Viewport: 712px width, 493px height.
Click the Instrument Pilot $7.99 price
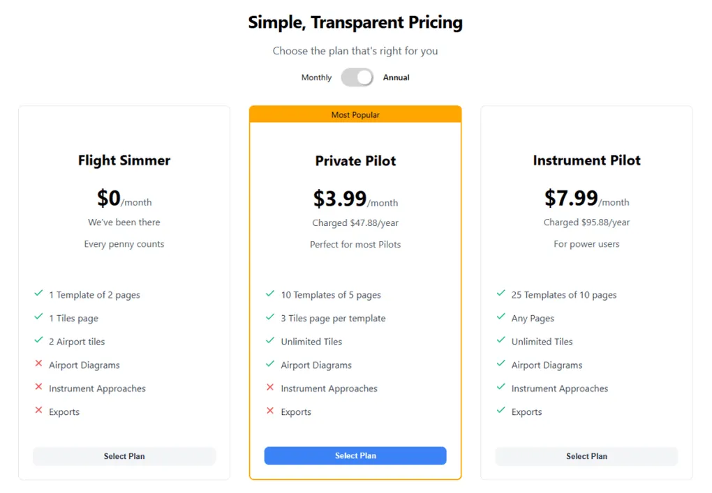pos(571,198)
